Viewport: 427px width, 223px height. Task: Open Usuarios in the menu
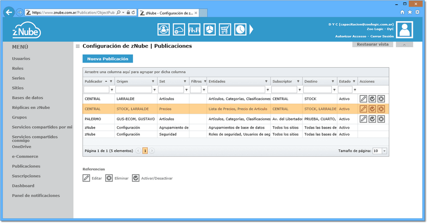pos(21,59)
